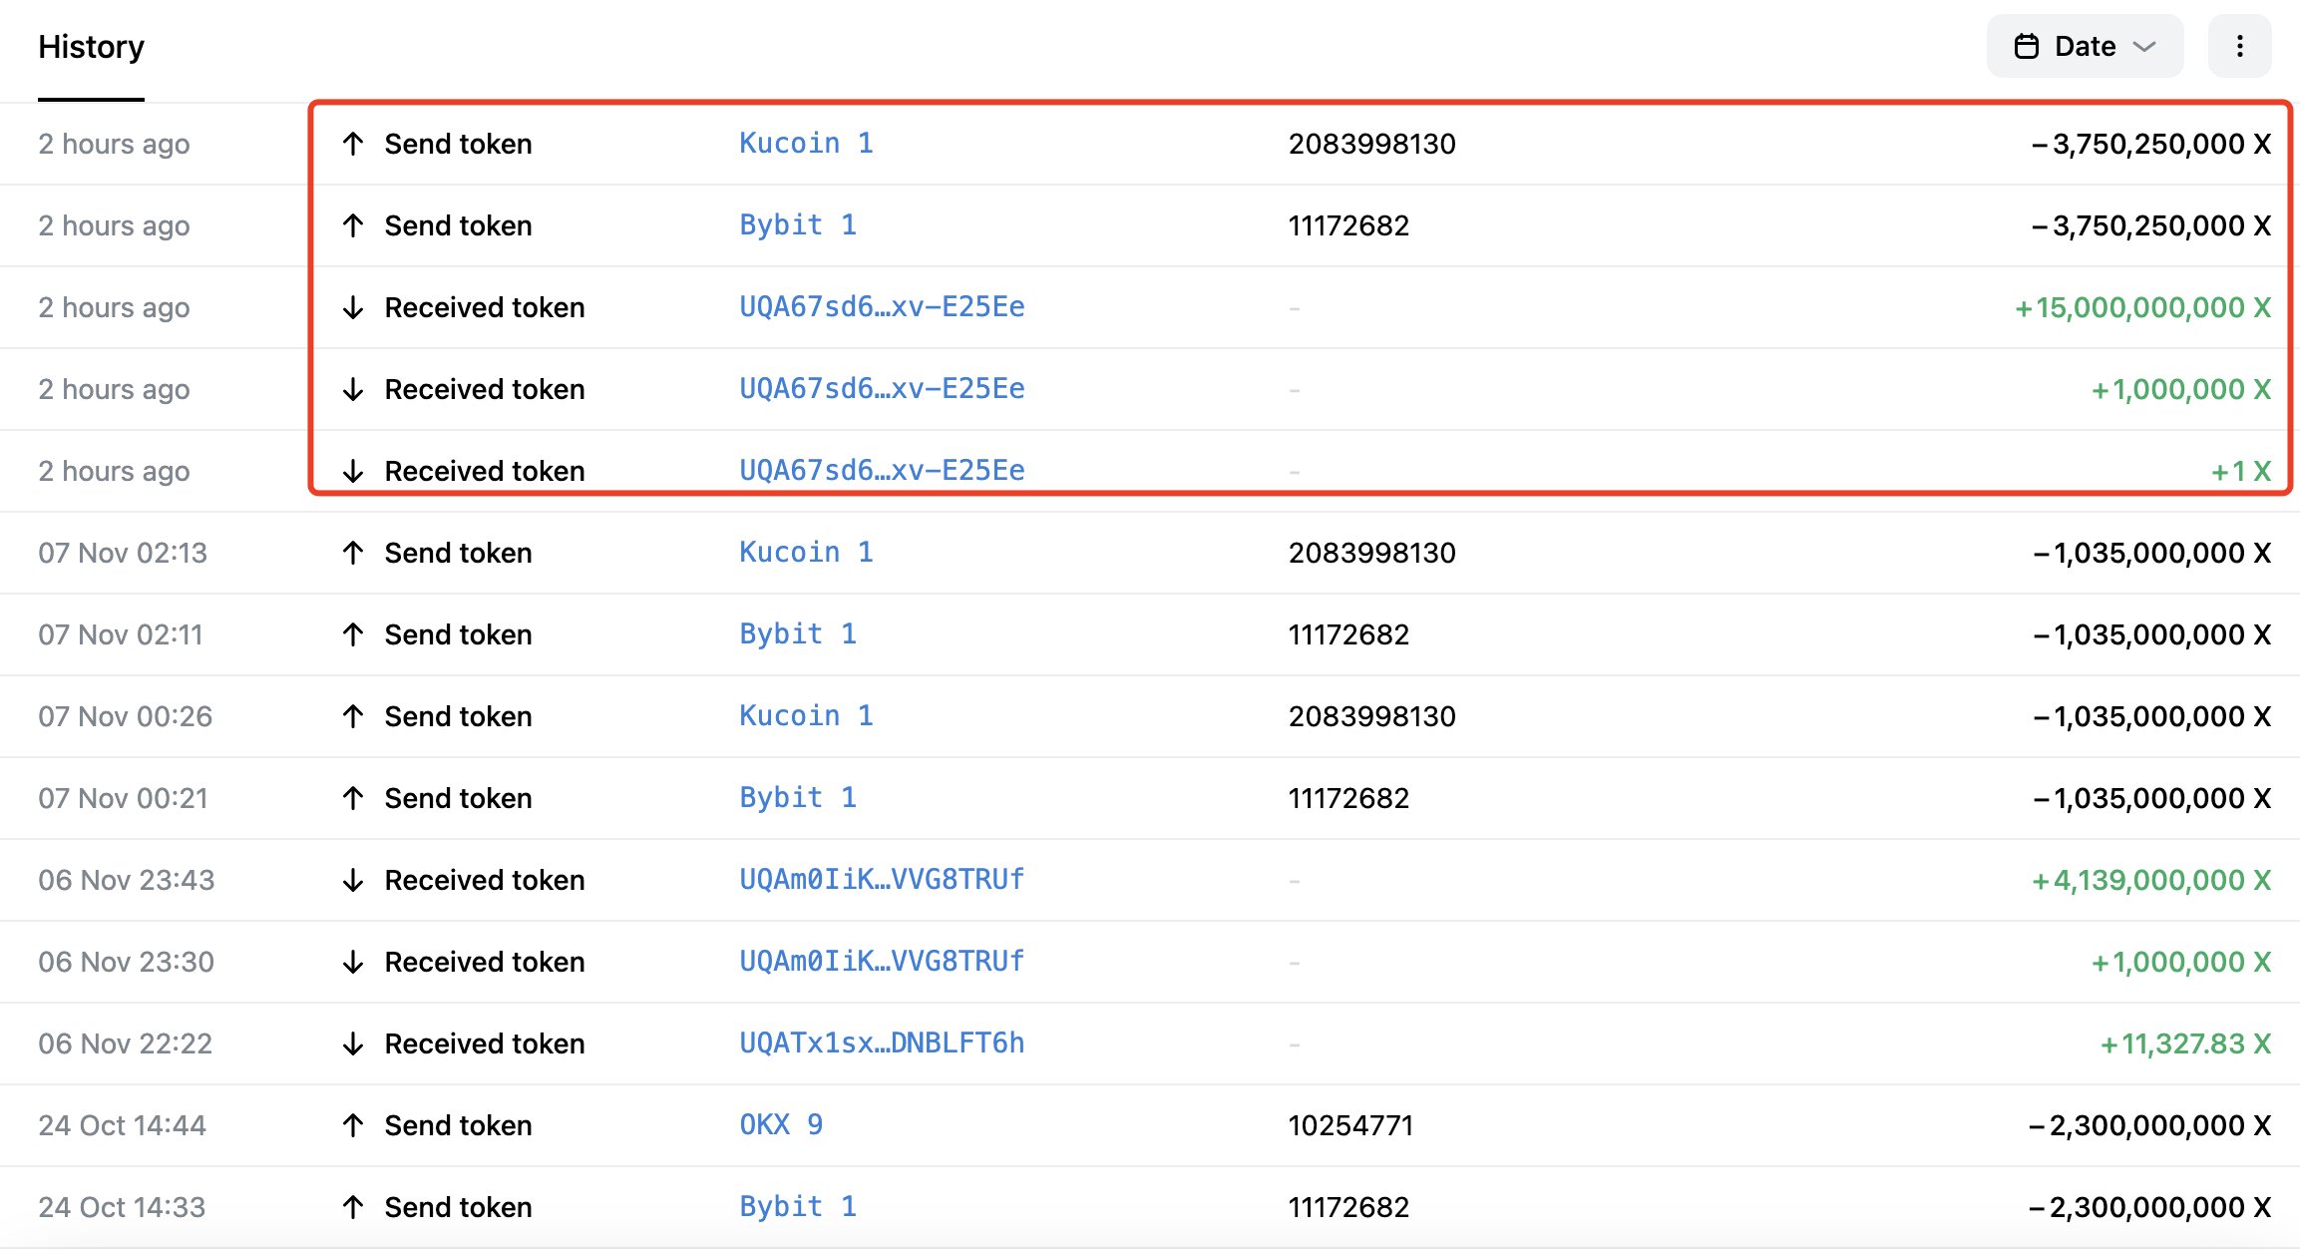Click the +11,327.83 X amount
This screenshot has width=2300, height=1249.
point(2184,1043)
